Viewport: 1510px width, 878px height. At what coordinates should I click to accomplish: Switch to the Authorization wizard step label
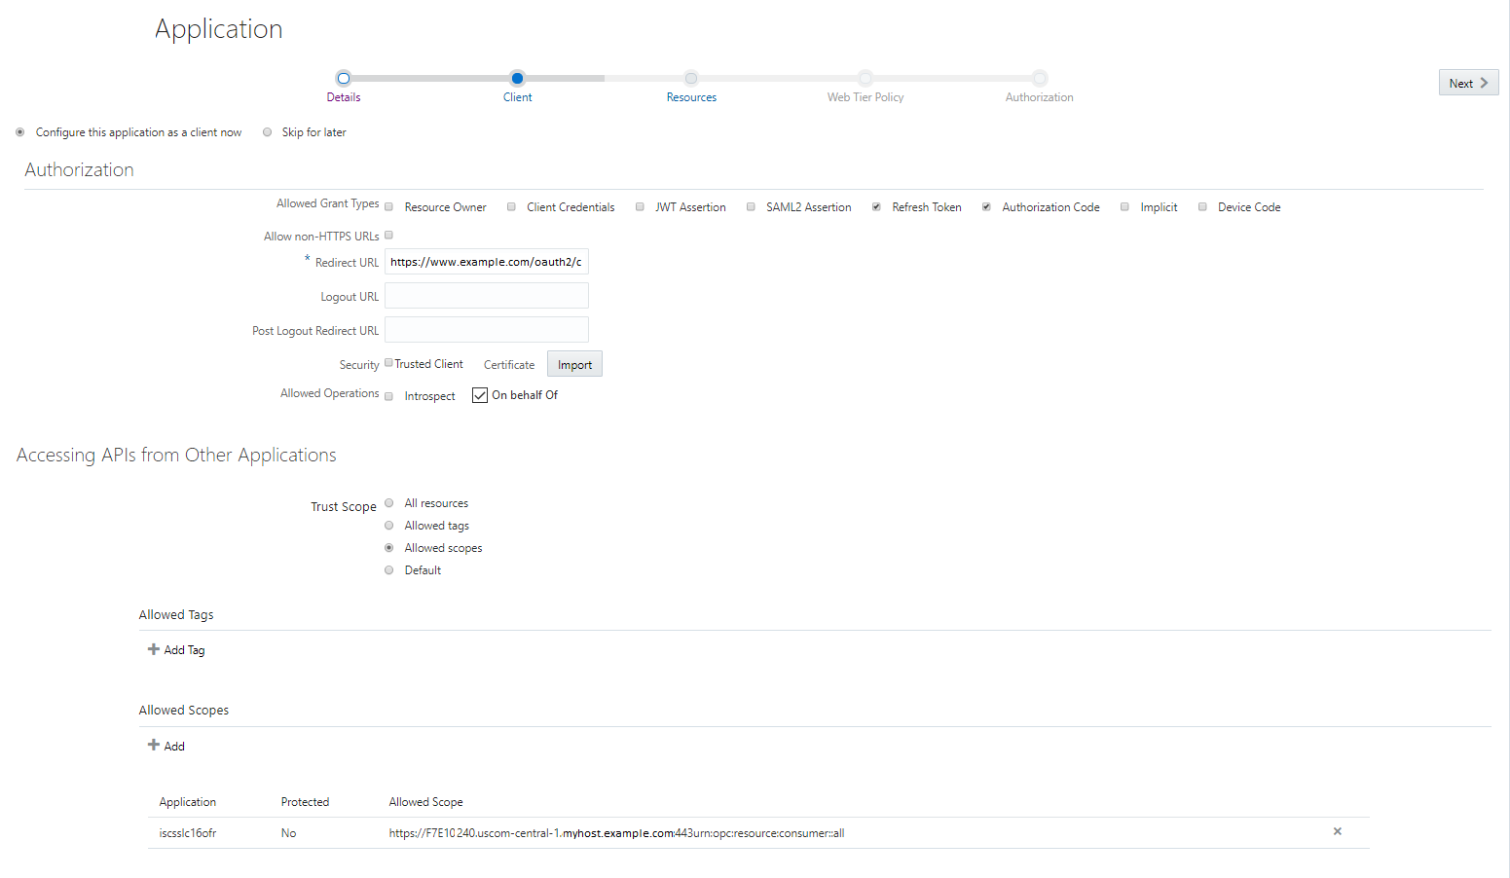[x=1038, y=96]
